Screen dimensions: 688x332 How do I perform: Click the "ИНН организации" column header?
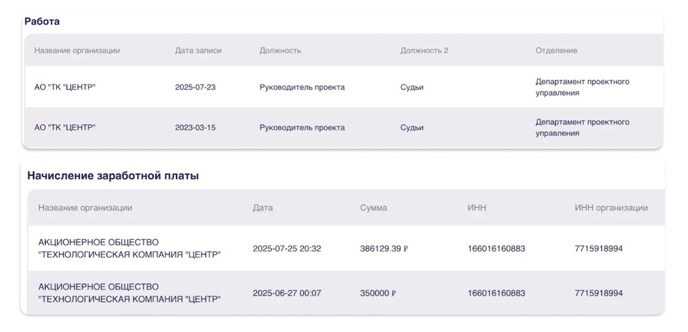coord(611,208)
